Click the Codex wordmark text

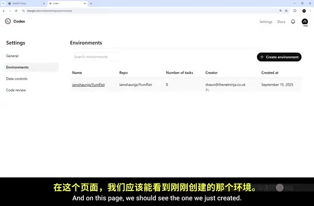(x=19, y=21)
